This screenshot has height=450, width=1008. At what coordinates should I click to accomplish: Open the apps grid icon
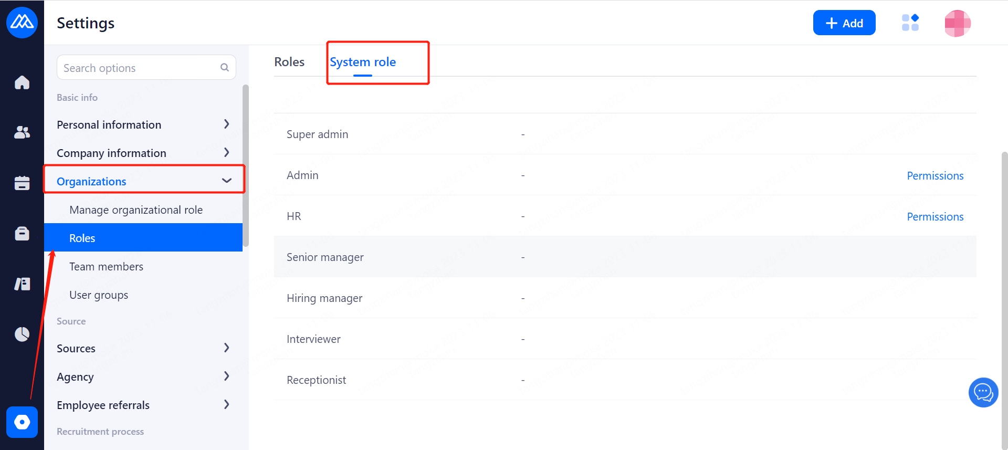click(910, 23)
